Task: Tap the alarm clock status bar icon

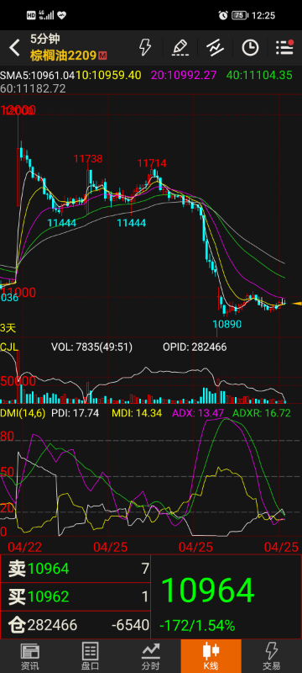Action: tap(223, 15)
